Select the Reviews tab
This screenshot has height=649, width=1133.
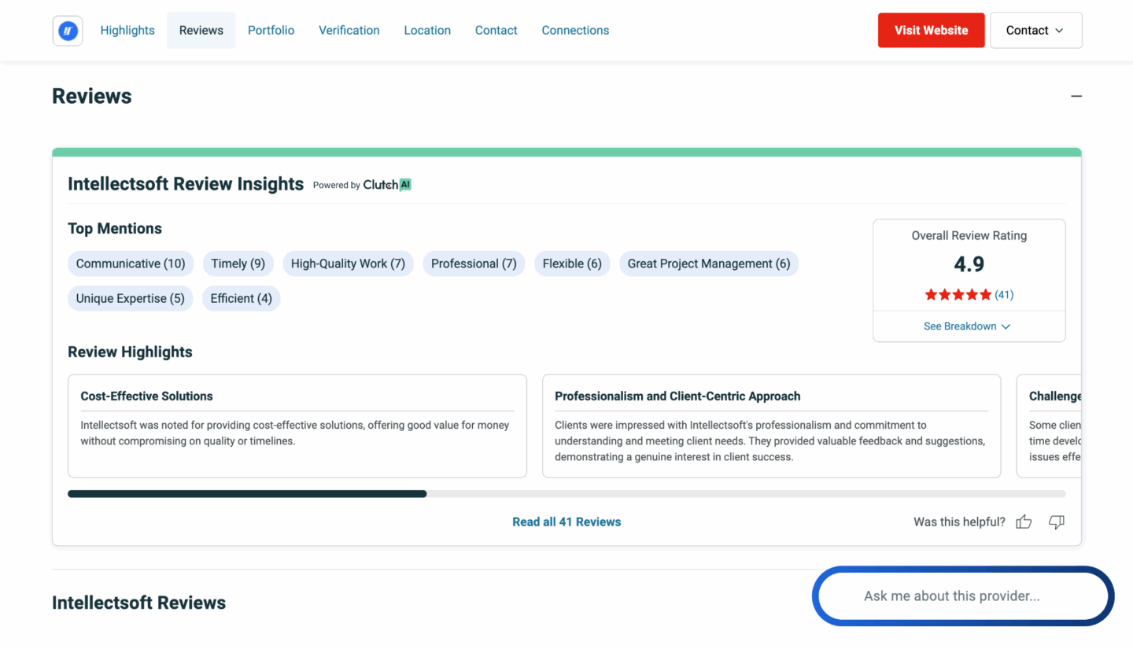201,30
